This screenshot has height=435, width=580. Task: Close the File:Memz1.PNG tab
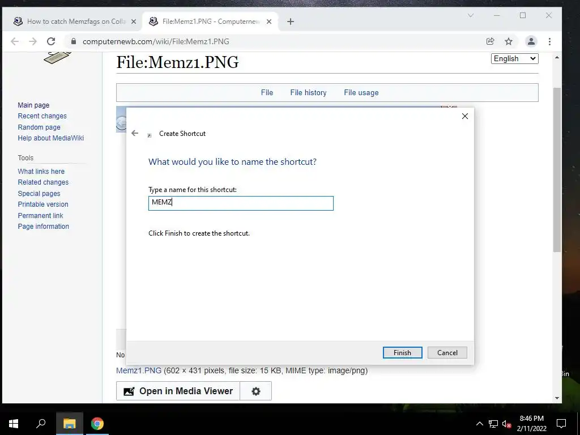269,22
